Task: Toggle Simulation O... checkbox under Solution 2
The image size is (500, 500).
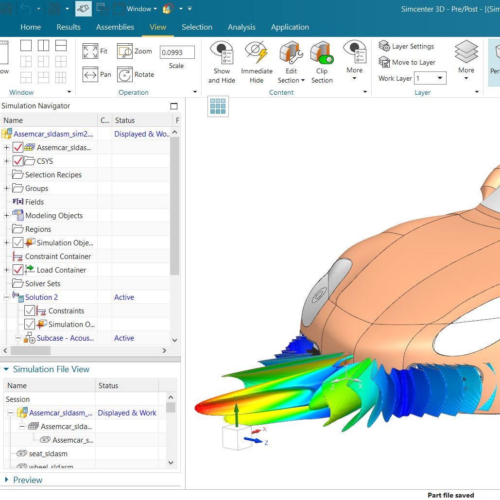Action: click(x=30, y=324)
